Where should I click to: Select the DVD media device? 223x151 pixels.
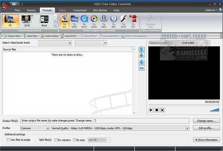27,21
